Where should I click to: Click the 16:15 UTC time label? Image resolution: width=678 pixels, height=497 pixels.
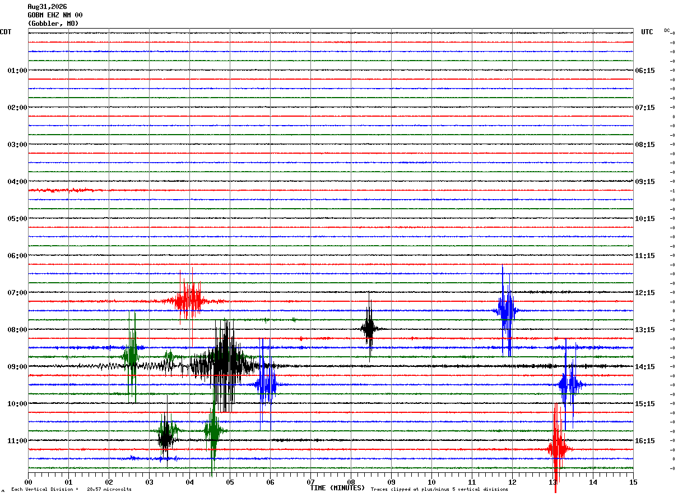click(x=644, y=441)
